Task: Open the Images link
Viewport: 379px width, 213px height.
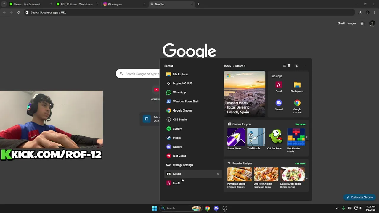Action: pyautogui.click(x=351, y=23)
